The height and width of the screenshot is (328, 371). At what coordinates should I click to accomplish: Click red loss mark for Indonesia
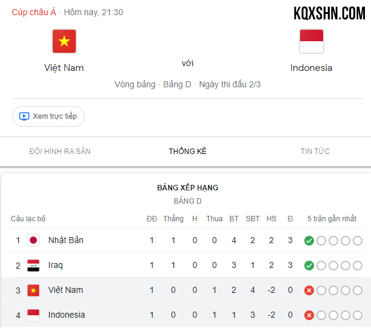point(309,315)
